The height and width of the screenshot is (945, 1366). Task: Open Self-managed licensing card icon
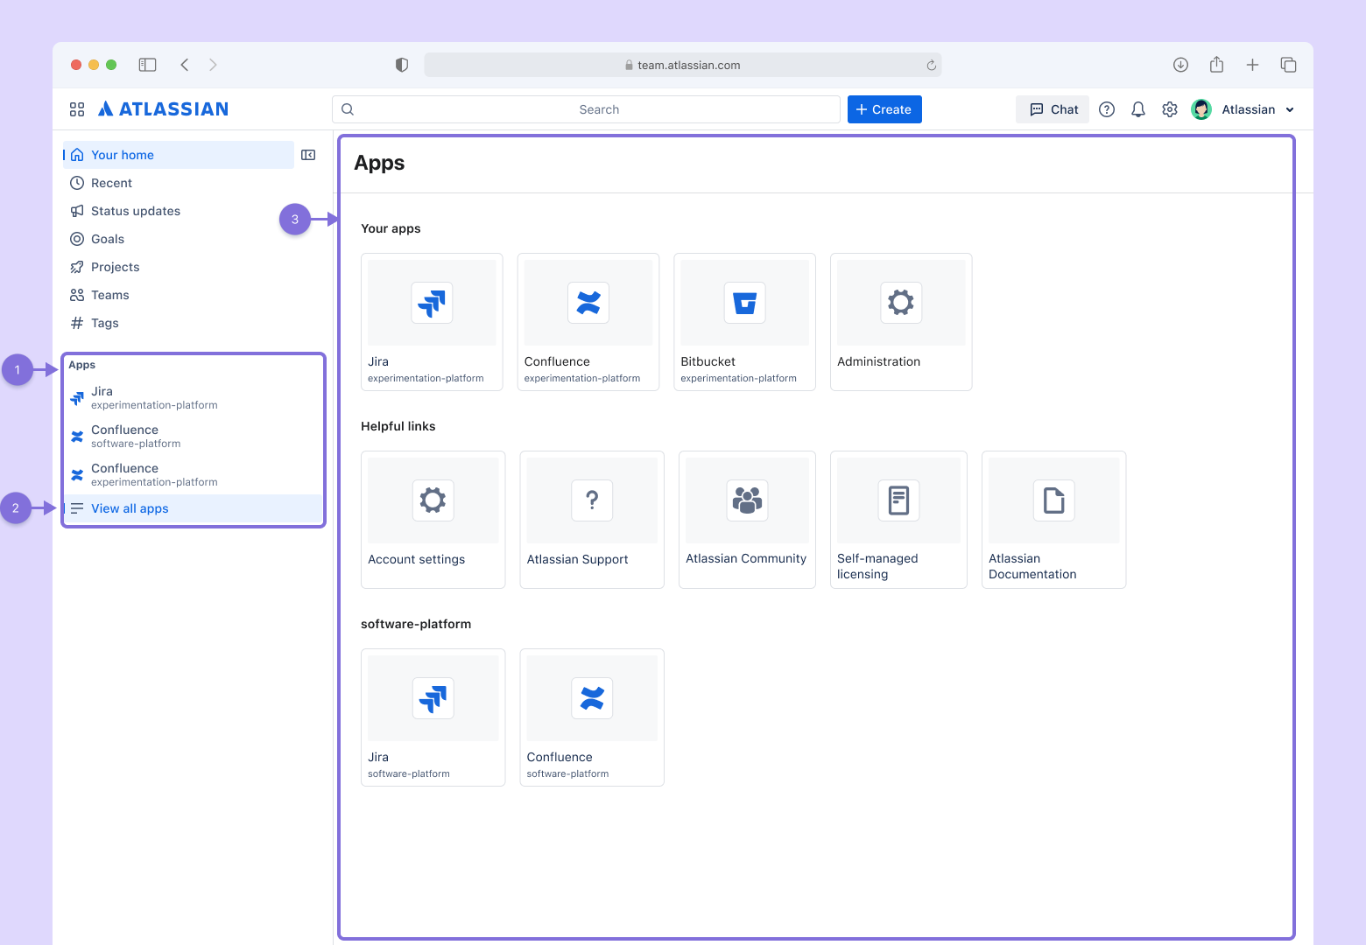(898, 500)
